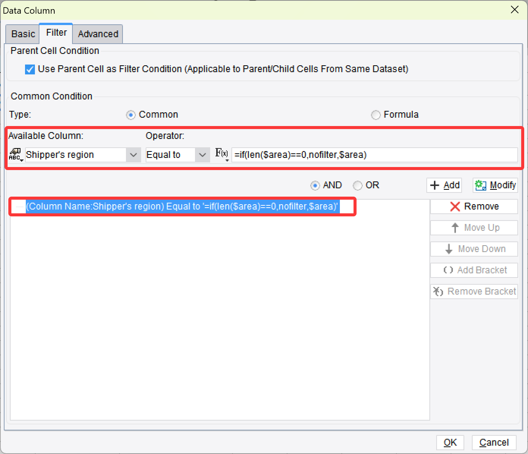Click the Remove Bracket icon

[438, 291]
